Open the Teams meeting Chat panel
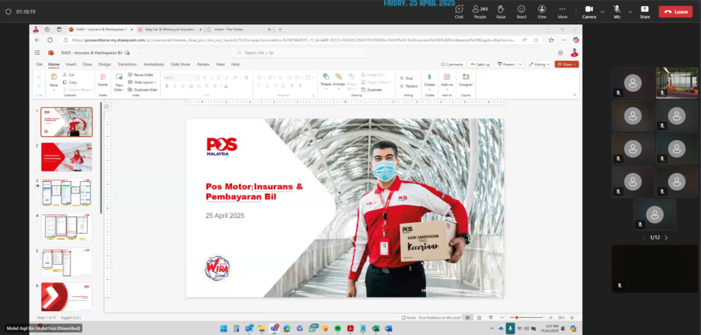 (459, 12)
